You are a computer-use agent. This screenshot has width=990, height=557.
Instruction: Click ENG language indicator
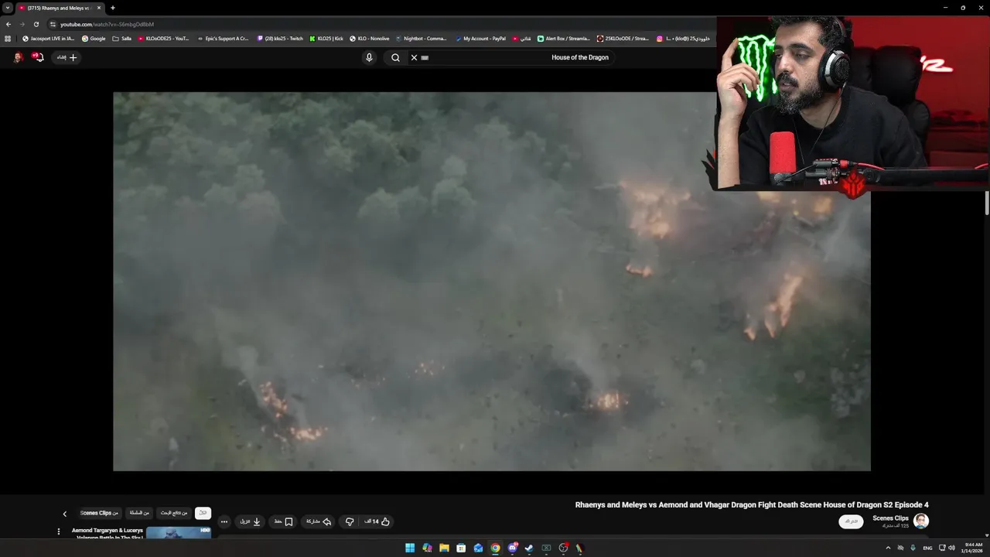[x=927, y=548]
